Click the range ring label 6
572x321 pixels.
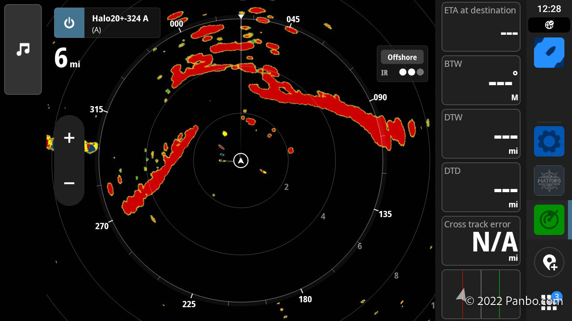(360, 246)
